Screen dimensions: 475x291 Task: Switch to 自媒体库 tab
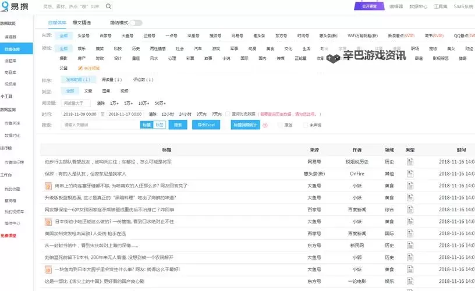coord(57,23)
